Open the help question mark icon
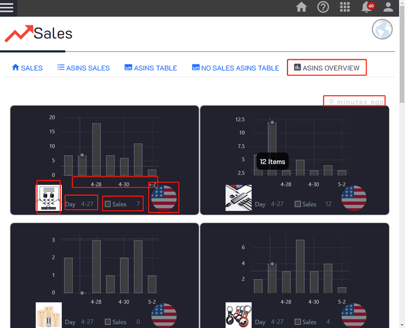Viewport: 405px width, 328px height. pyautogui.click(x=323, y=8)
